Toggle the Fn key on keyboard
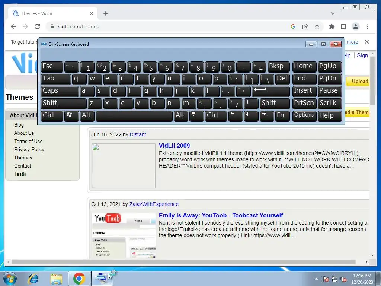The height and width of the screenshot is (286, 381). coord(282,115)
